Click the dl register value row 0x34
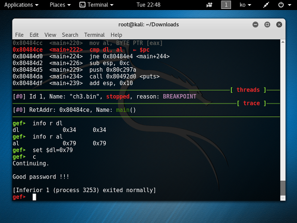This screenshot has height=223, width=297. (x=59, y=130)
